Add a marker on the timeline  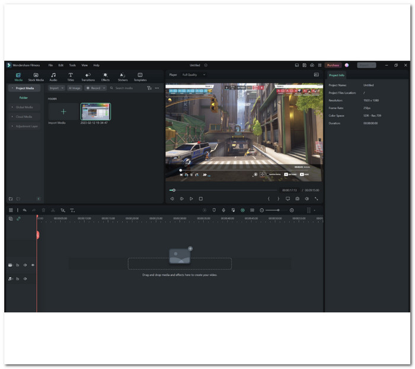click(x=214, y=210)
